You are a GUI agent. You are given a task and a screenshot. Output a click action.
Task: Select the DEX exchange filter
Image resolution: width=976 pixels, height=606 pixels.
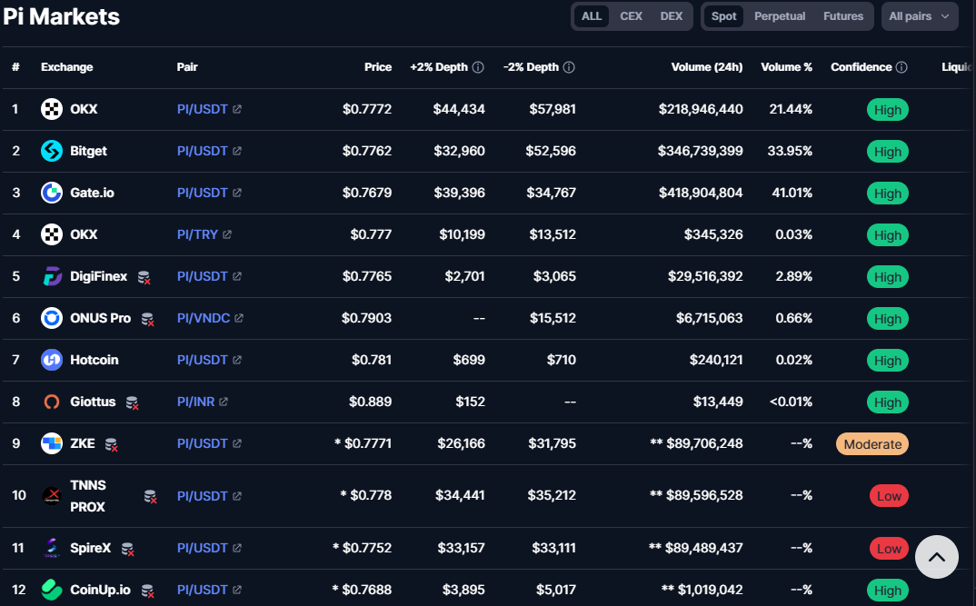click(x=671, y=16)
